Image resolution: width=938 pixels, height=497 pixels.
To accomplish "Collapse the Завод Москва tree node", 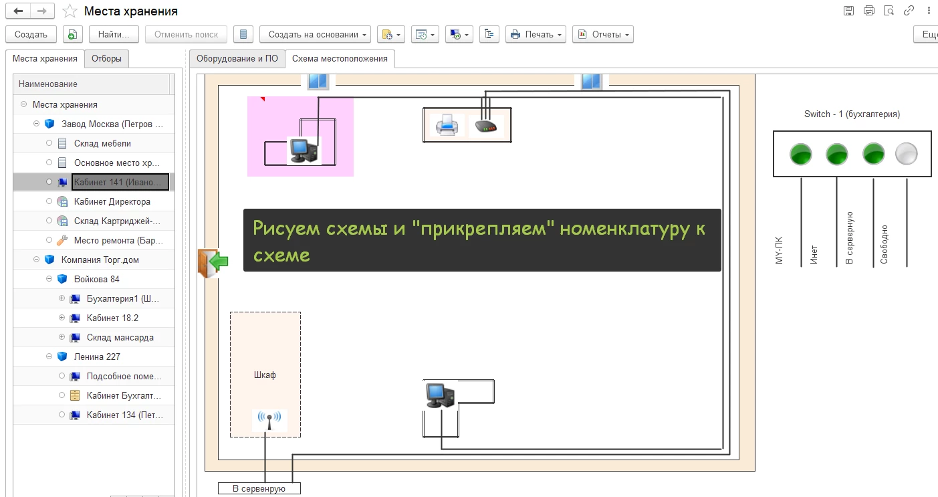I will [x=37, y=124].
